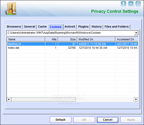Click the OK button
This screenshot has height=125, width=144.
pyautogui.click(x=84, y=120)
